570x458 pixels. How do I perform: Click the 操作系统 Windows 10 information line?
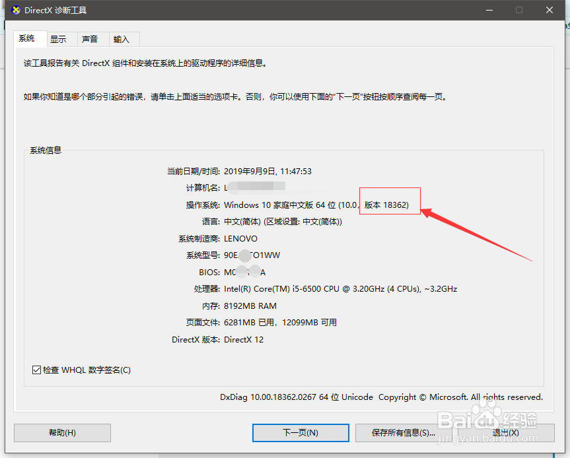coord(291,205)
